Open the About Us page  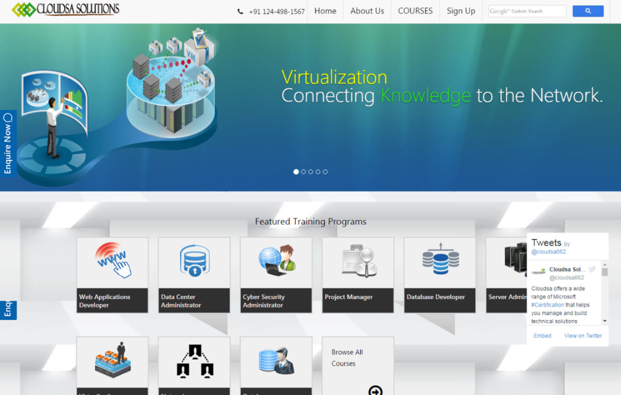[x=367, y=11]
